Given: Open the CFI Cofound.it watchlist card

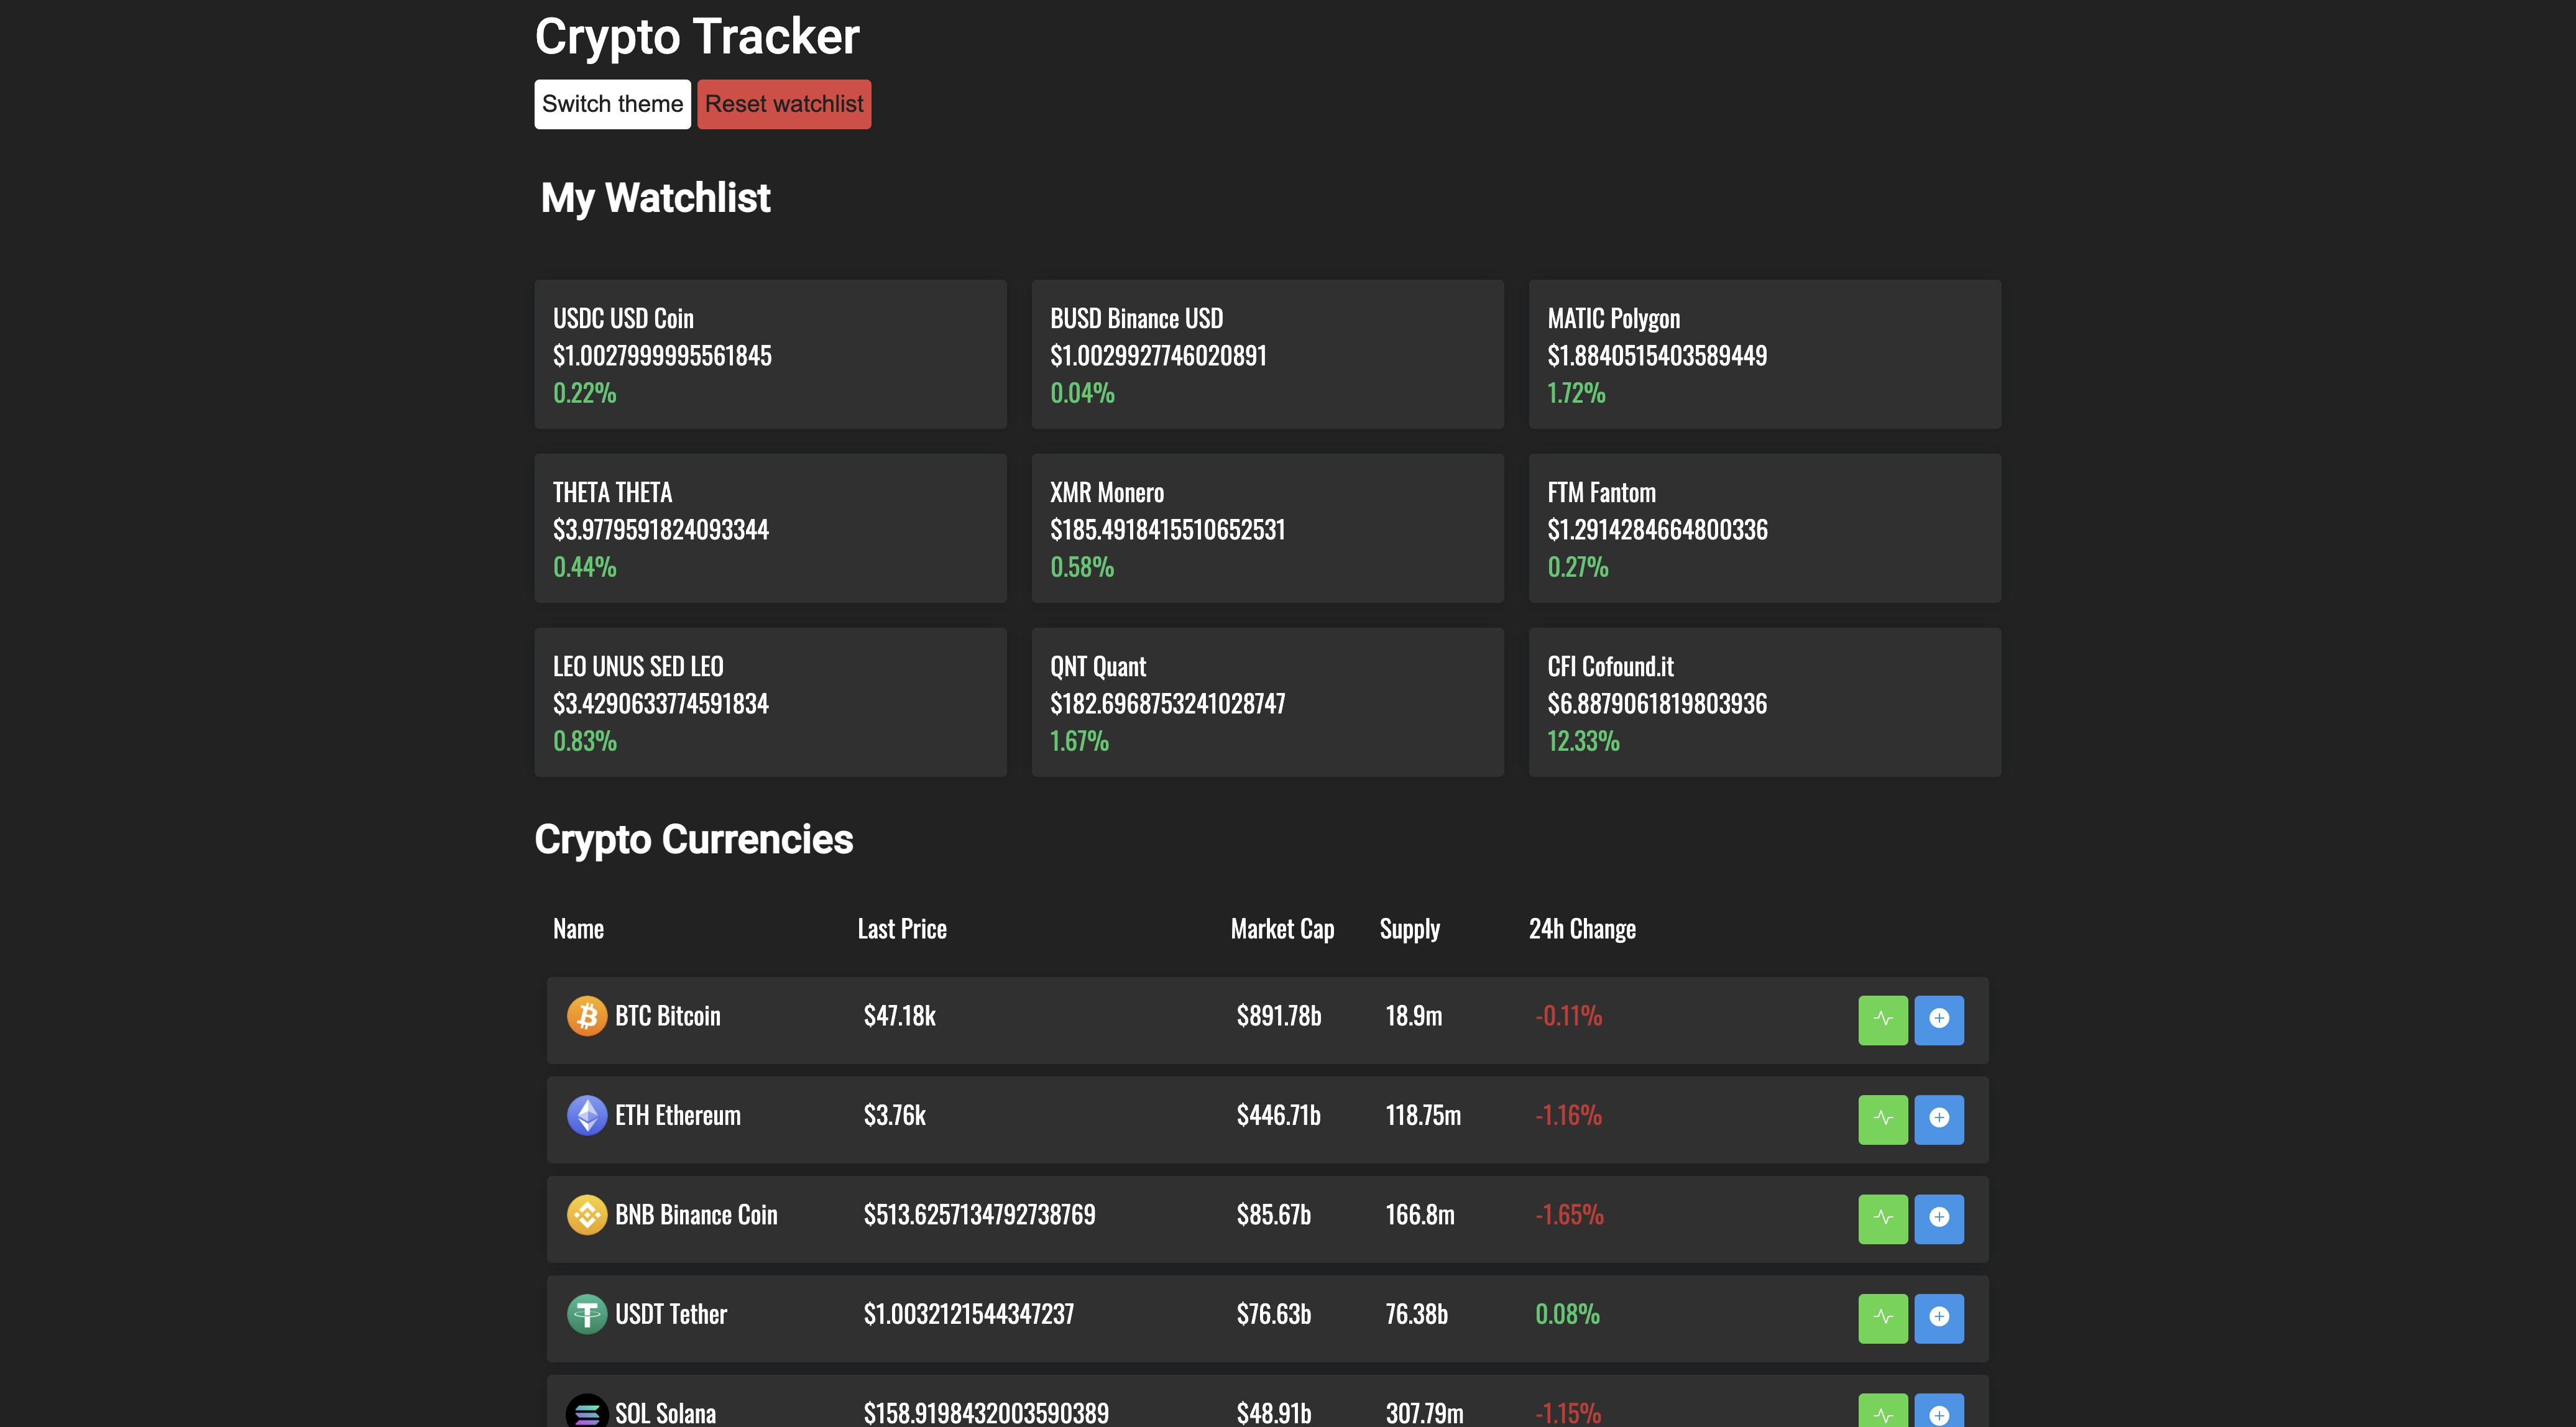Looking at the screenshot, I should coord(1764,702).
